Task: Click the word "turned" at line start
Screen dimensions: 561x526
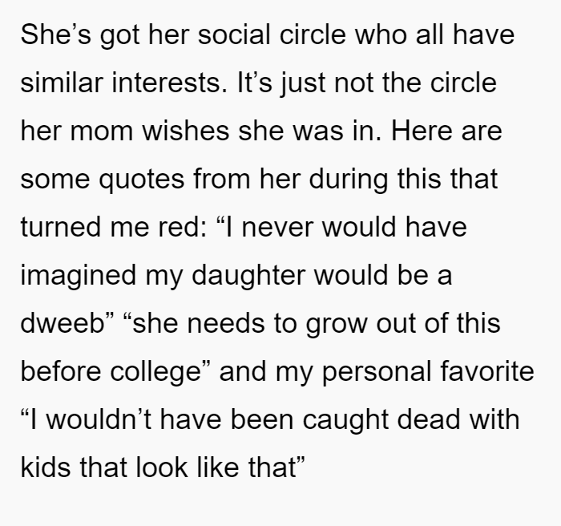Action: (x=61, y=227)
